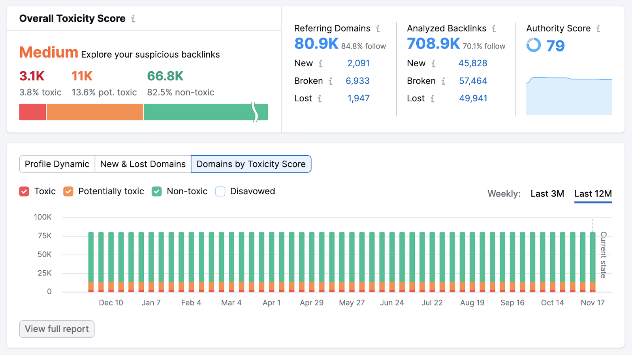Uncheck the Potentially toxic checkbox

tap(68, 191)
